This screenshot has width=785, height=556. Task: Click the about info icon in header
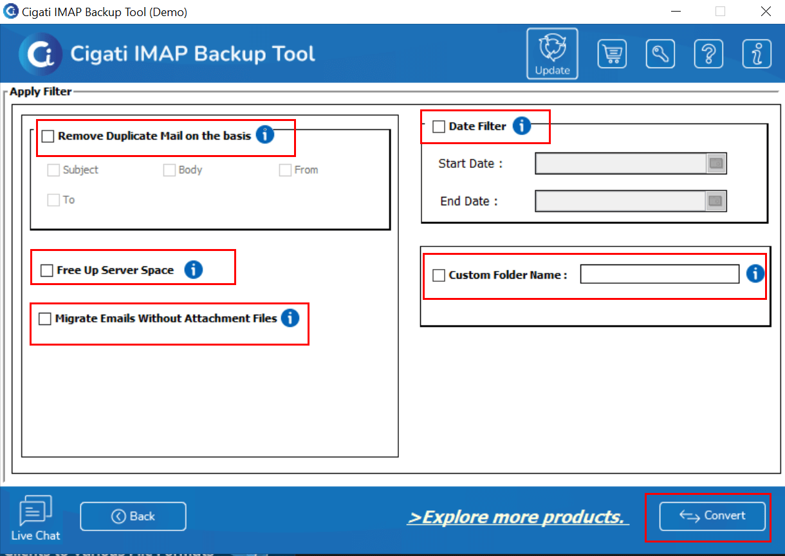757,54
